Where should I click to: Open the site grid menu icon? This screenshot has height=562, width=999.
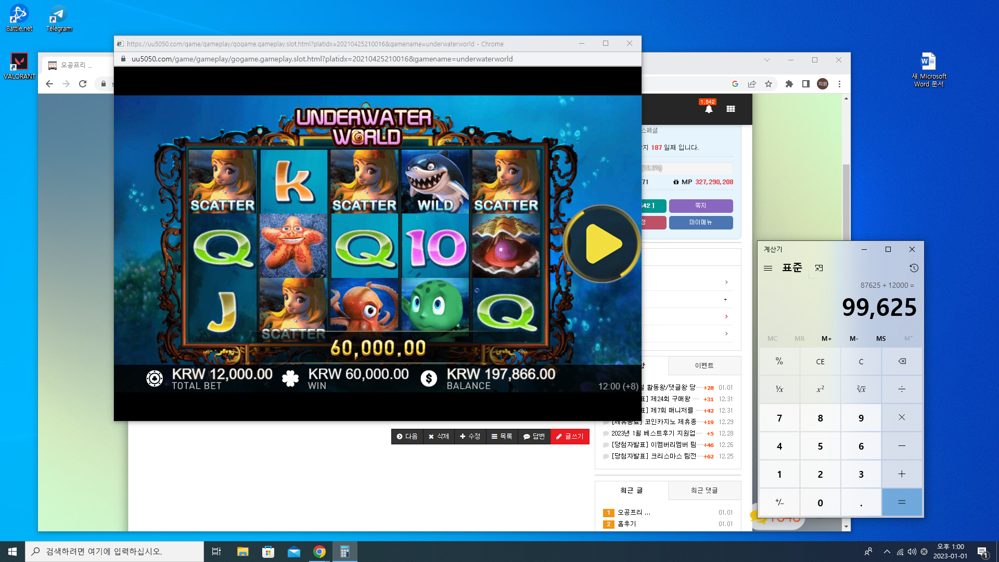[x=731, y=109]
